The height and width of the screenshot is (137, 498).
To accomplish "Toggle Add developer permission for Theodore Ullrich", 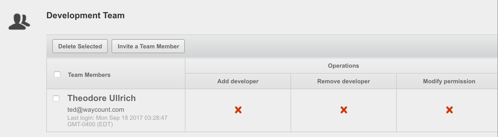I will click(238, 110).
